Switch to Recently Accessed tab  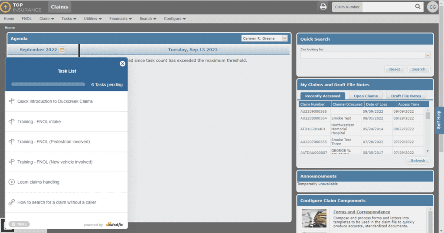tap(323, 96)
